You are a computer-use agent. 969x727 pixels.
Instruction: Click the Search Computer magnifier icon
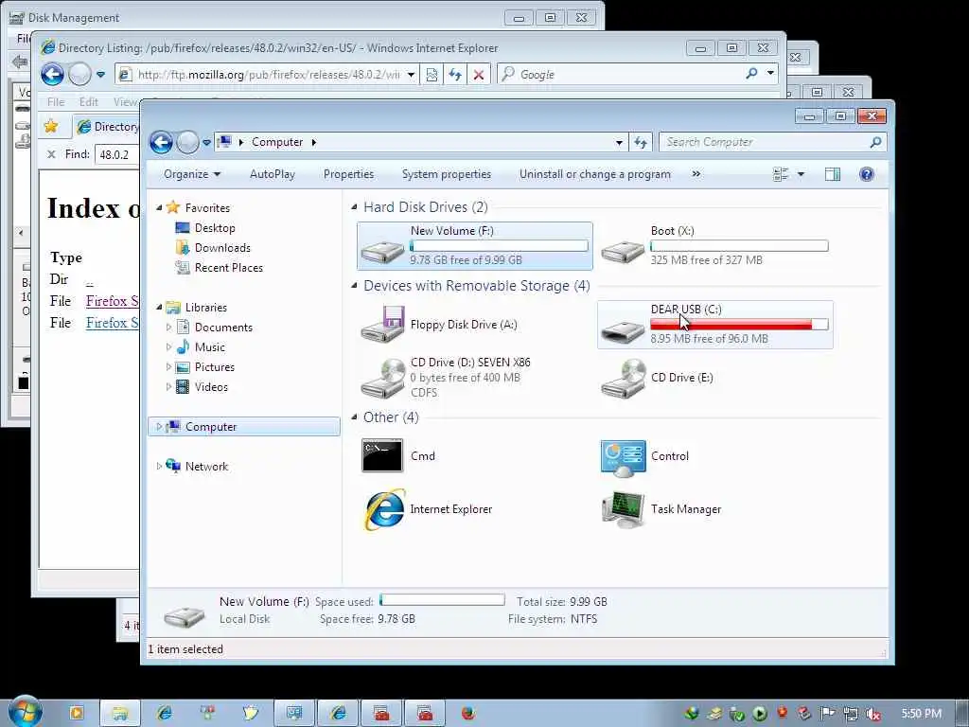click(x=875, y=142)
